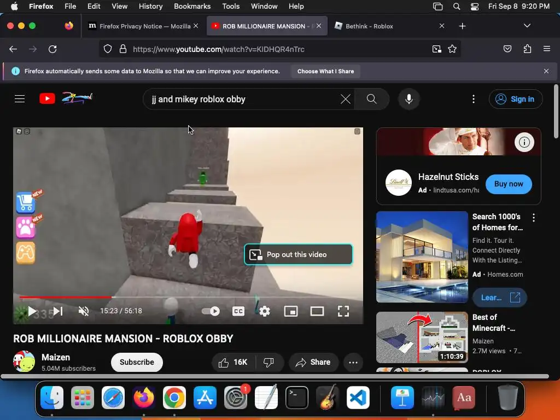Click Learn more on Homes.com ad
Viewport: 560px width, 420px height.
click(x=500, y=297)
